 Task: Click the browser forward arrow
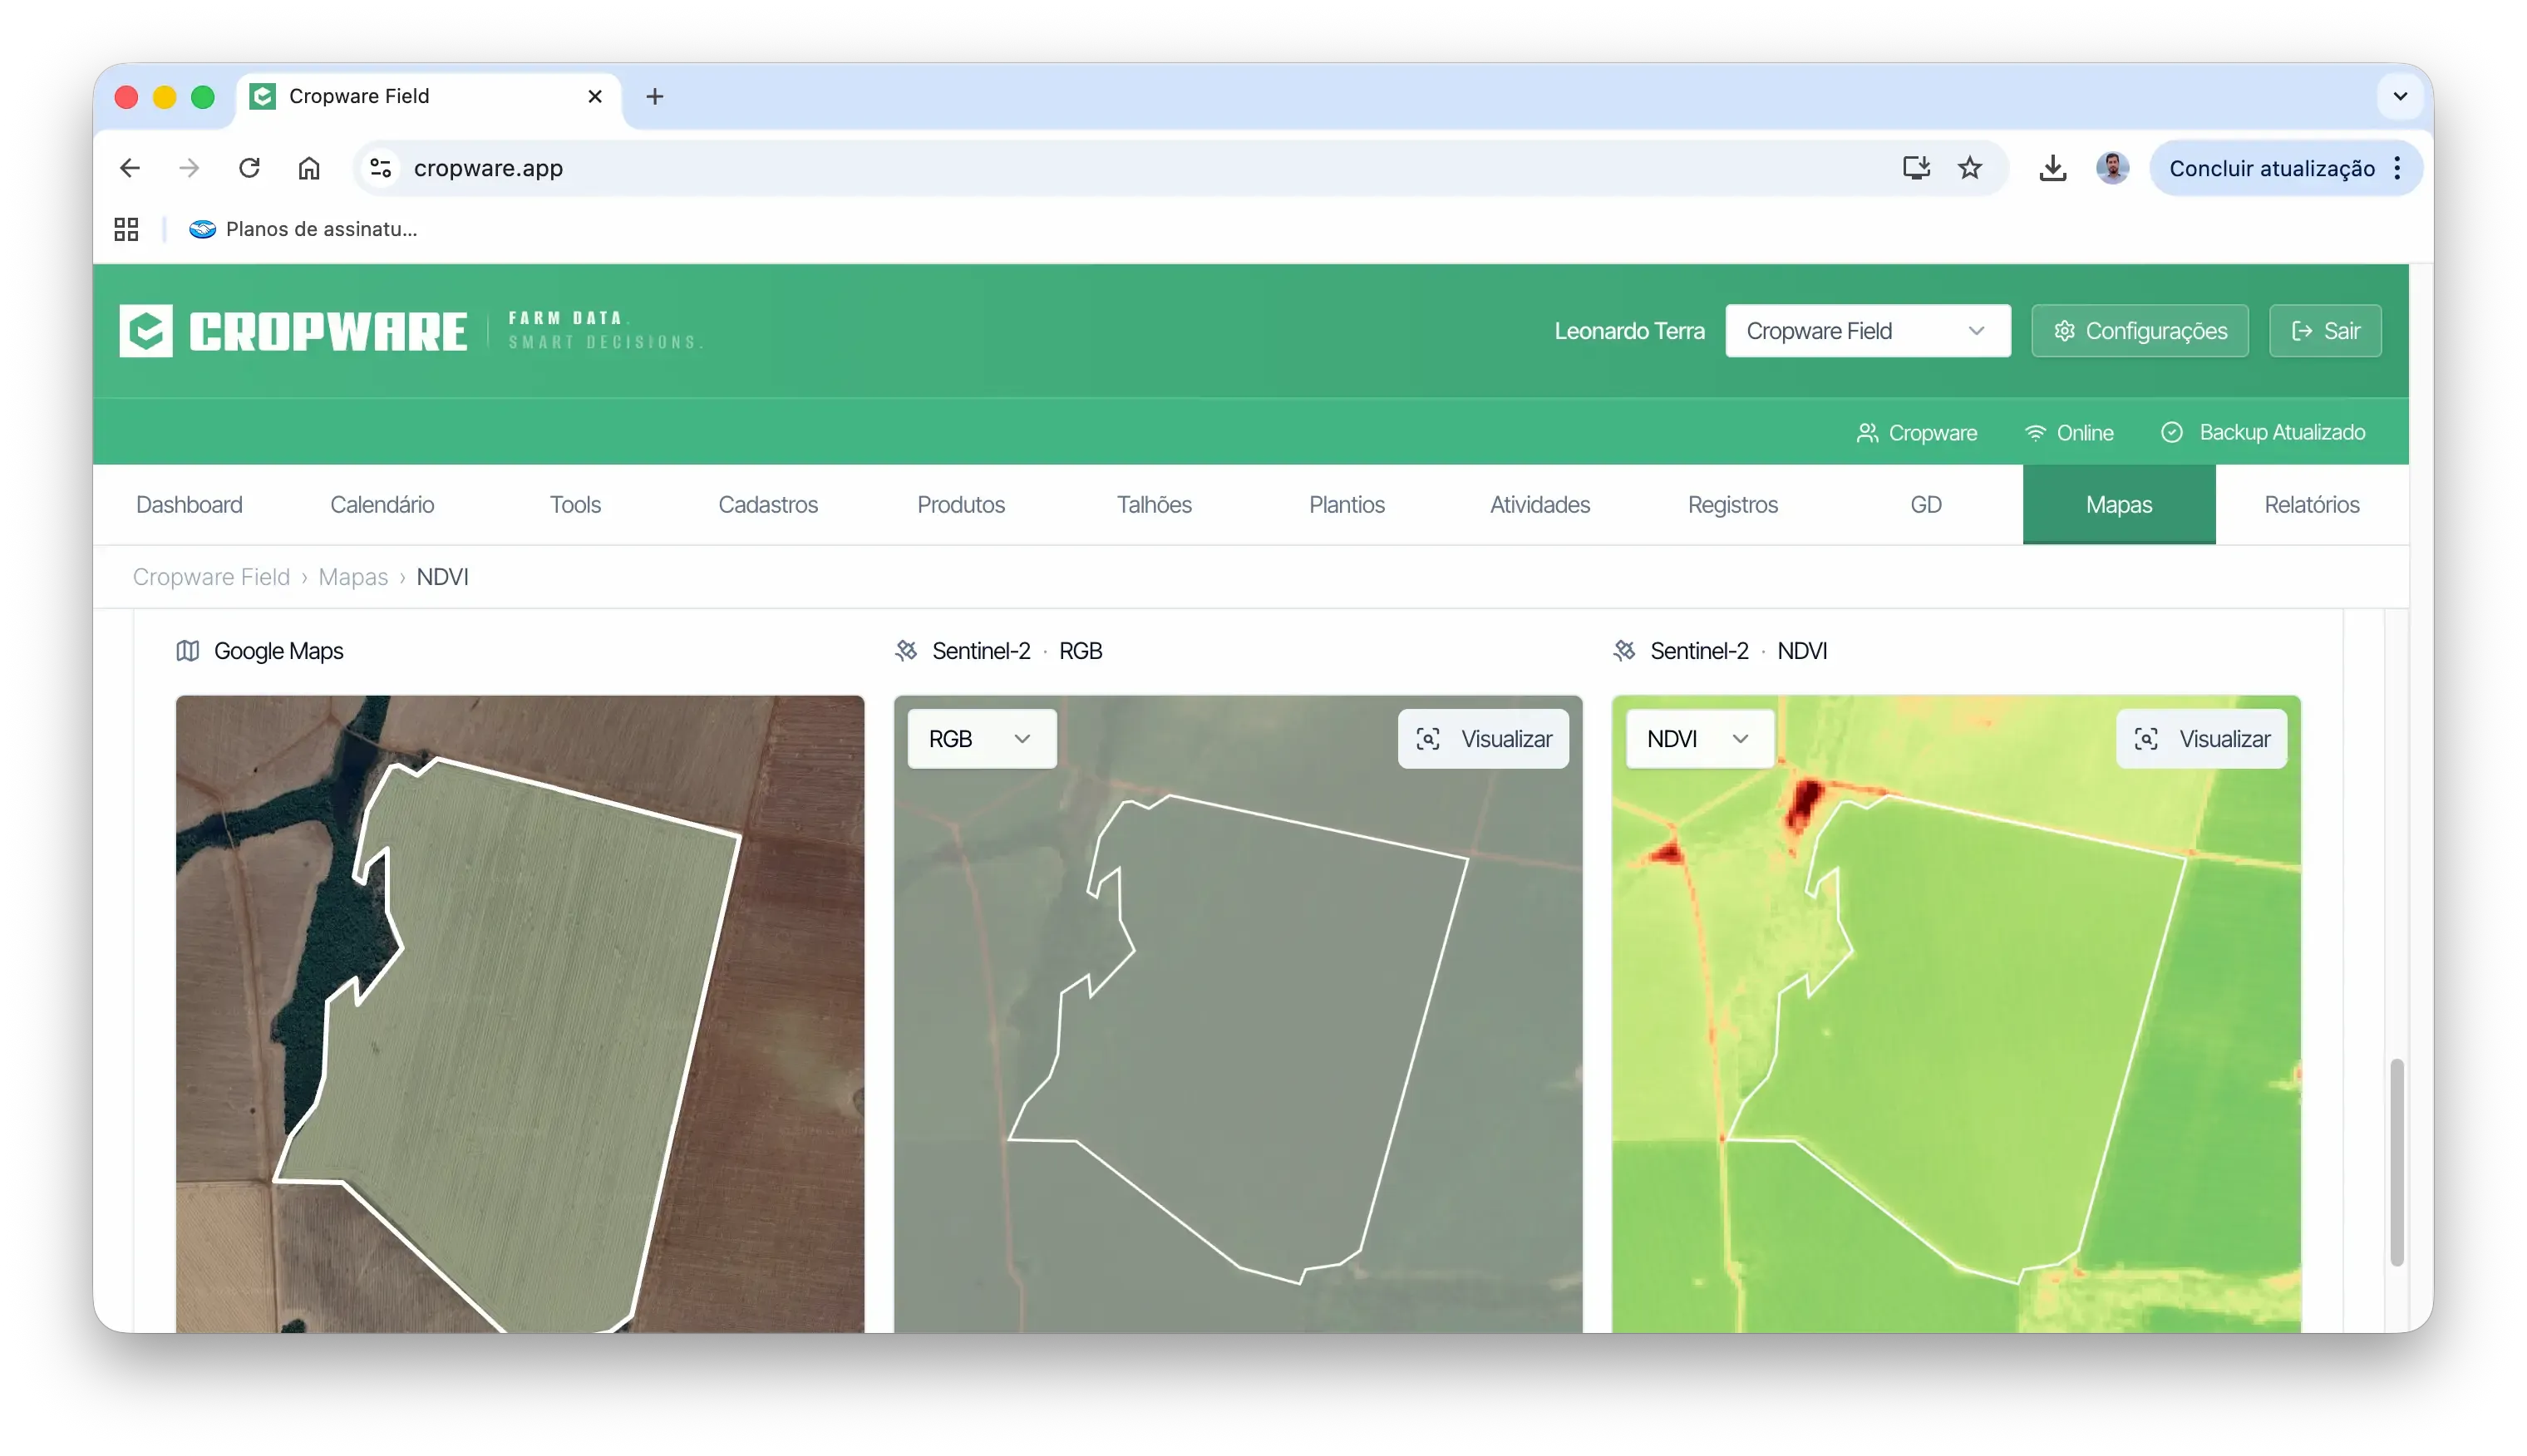coord(189,168)
